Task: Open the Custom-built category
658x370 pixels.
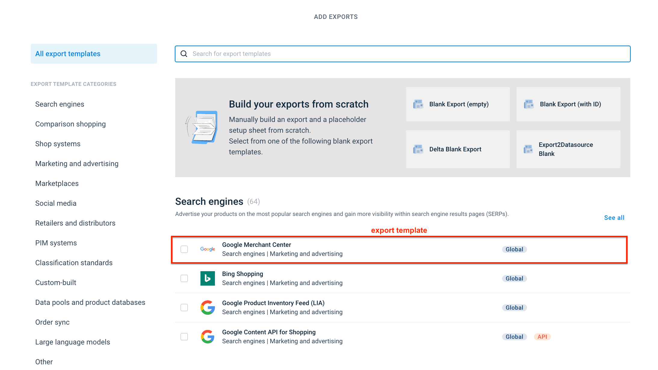Action: (x=56, y=283)
